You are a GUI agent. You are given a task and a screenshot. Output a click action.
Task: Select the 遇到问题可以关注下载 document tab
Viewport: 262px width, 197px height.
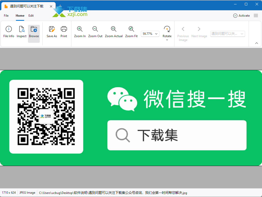click(28, 6)
